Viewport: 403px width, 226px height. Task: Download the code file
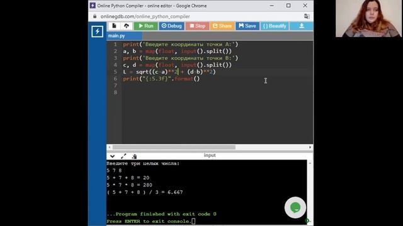(302, 26)
